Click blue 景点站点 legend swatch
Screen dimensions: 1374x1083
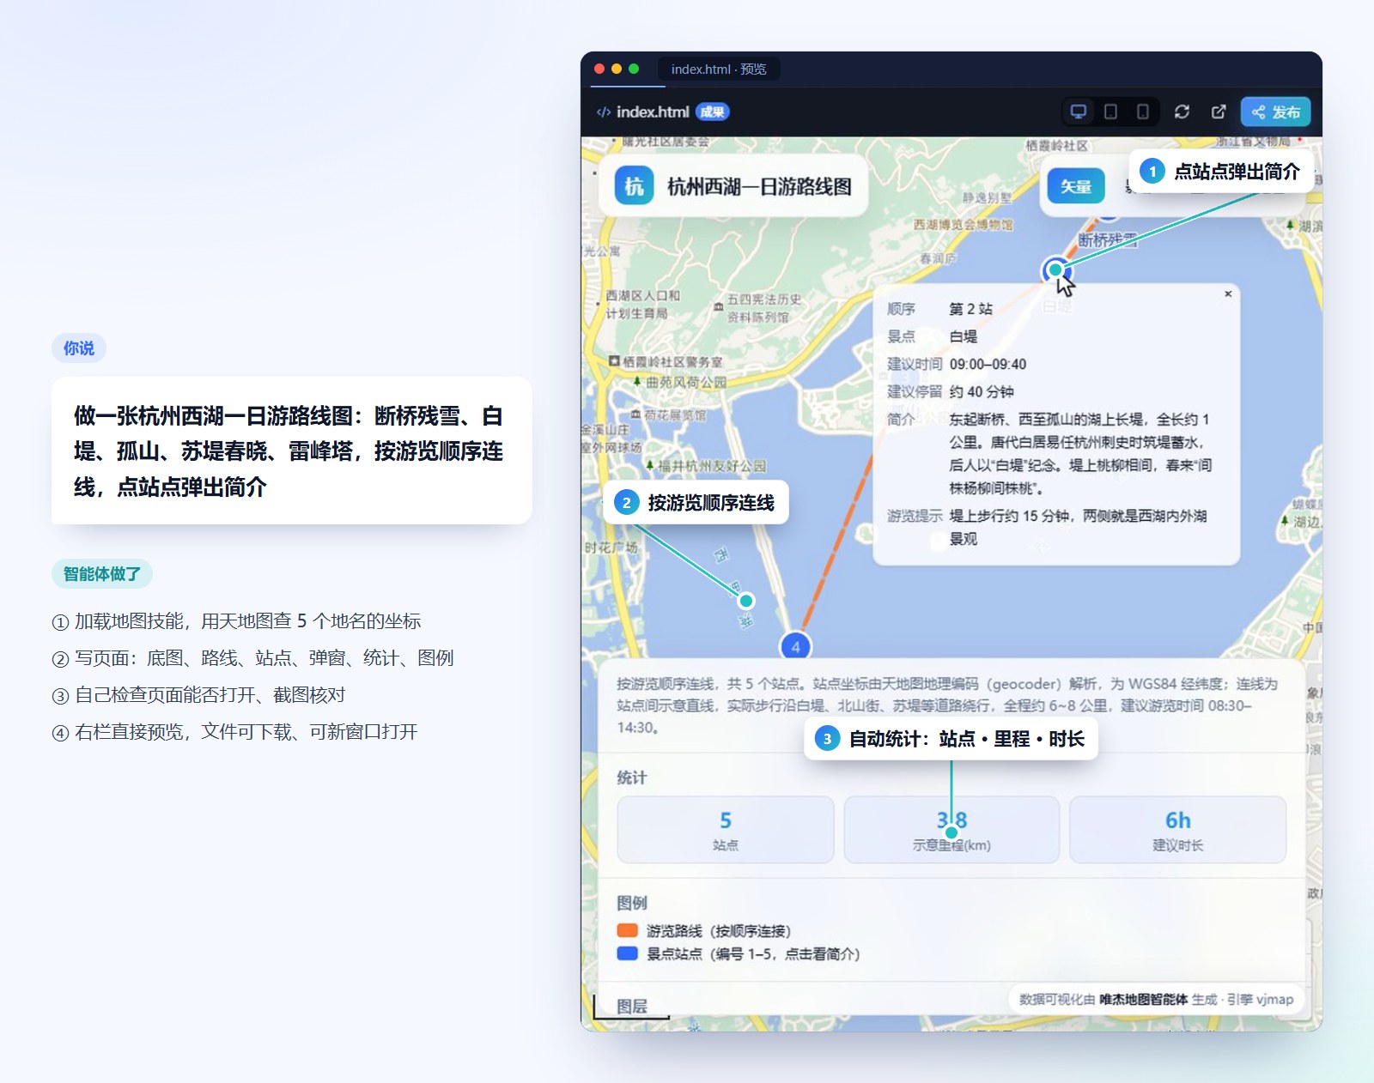(627, 953)
